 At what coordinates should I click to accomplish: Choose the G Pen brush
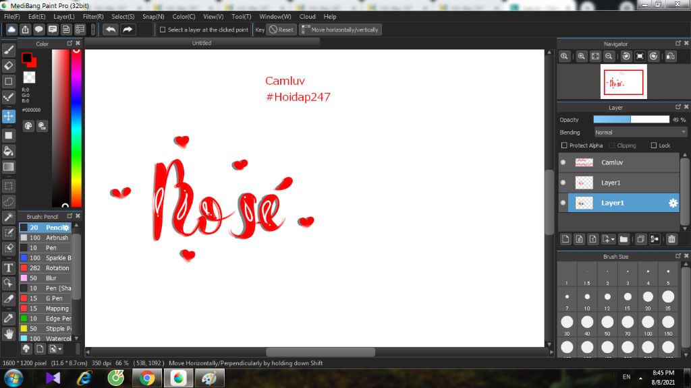pos(45,298)
